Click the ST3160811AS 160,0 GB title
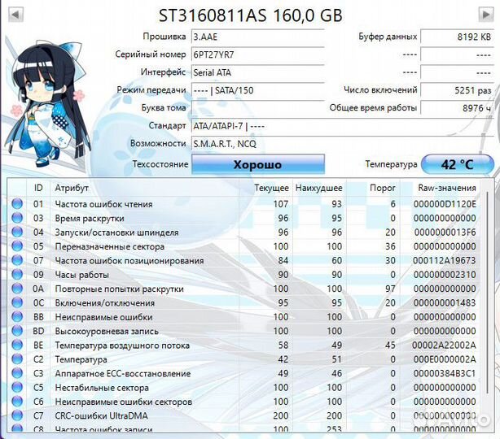Screen dimensions: 500x439 251,15
